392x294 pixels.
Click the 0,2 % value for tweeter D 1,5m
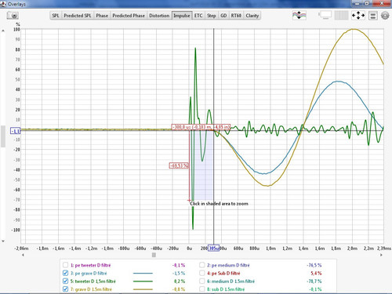click(180, 281)
